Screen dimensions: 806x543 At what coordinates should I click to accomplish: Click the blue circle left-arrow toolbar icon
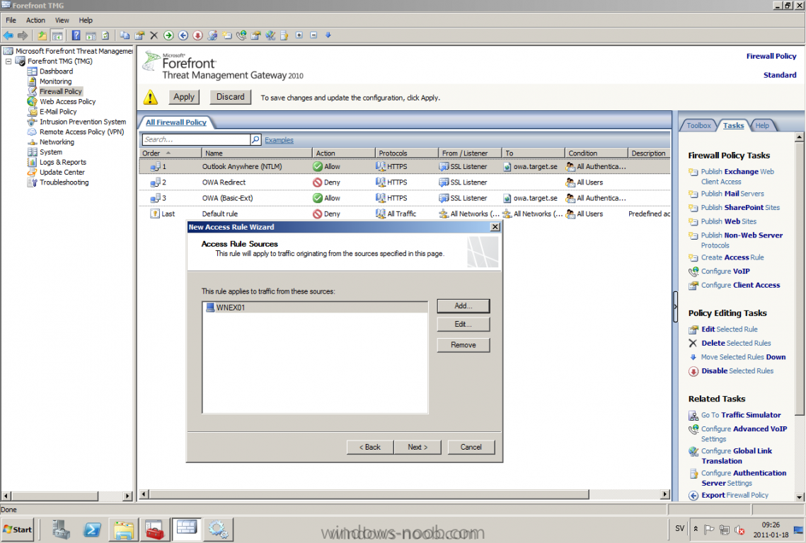pos(183,35)
